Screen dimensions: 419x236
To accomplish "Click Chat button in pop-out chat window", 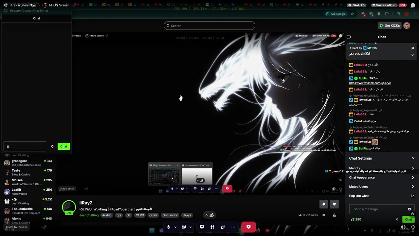I will (x=64, y=147).
